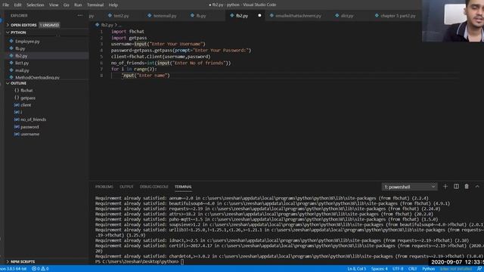This screenshot has width=484, height=272.
Task: Show the Debug Console panel
Action: coord(154,187)
